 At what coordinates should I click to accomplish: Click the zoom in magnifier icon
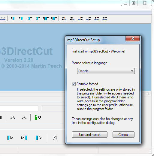(13, 117)
